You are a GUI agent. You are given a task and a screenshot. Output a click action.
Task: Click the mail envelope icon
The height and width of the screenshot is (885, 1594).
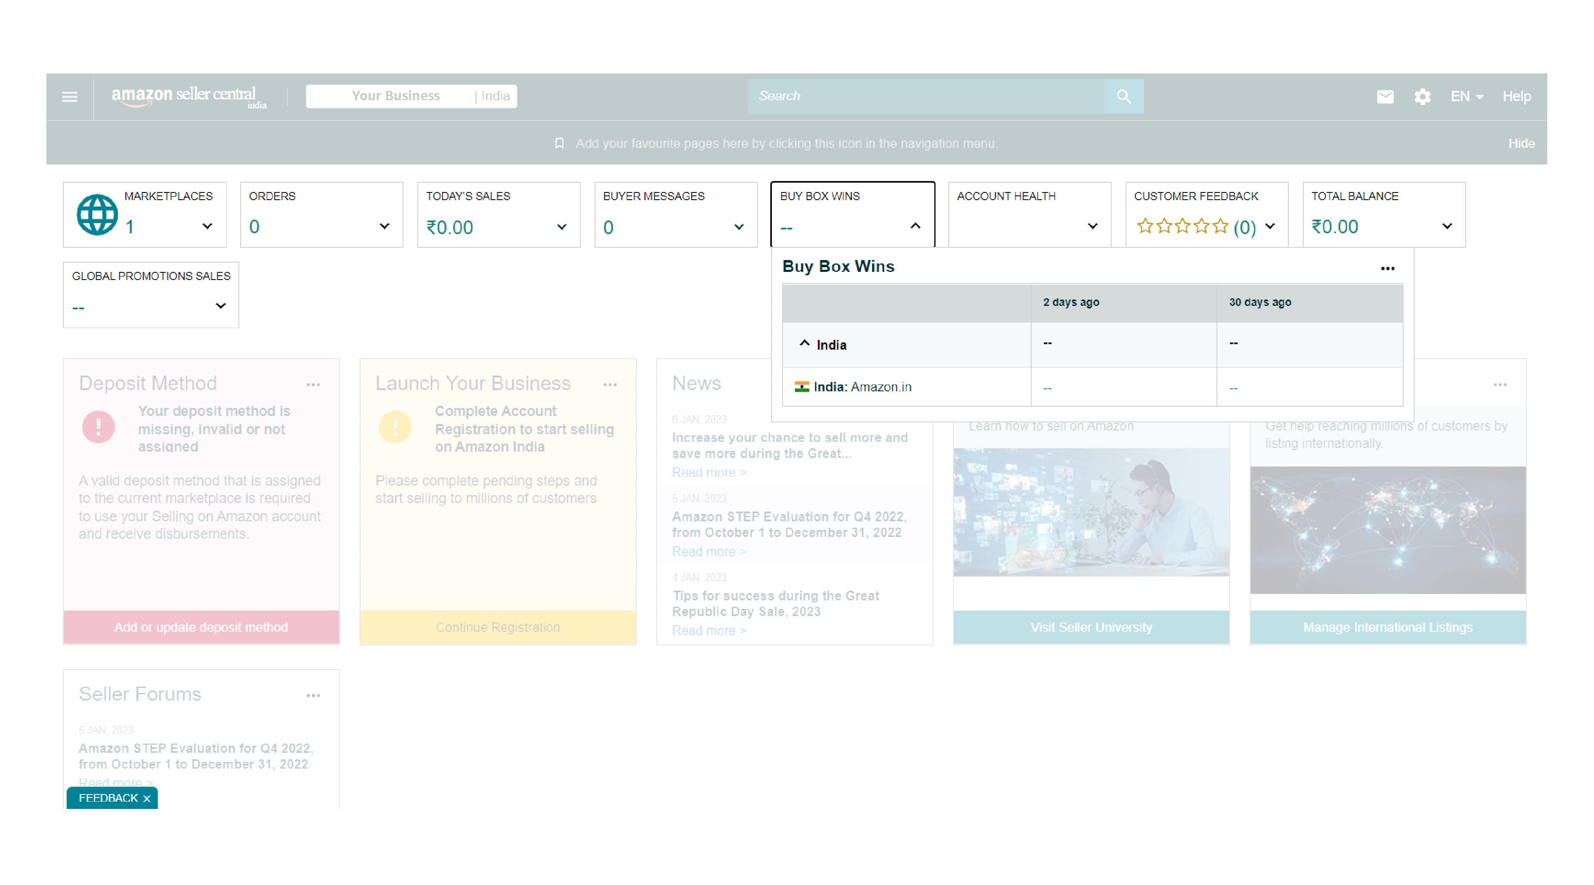tap(1385, 96)
